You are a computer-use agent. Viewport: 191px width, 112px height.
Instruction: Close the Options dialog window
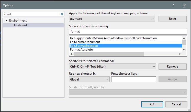[185, 5]
